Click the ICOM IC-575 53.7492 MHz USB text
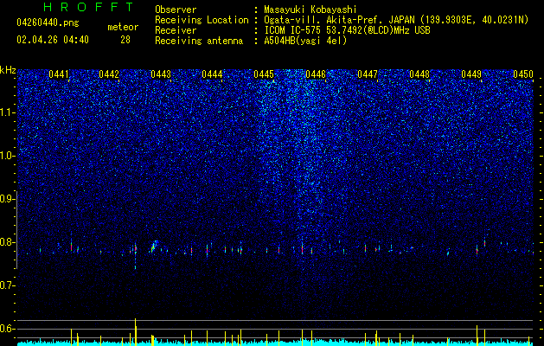This screenshot has width=544, height=346. pyautogui.click(x=347, y=30)
